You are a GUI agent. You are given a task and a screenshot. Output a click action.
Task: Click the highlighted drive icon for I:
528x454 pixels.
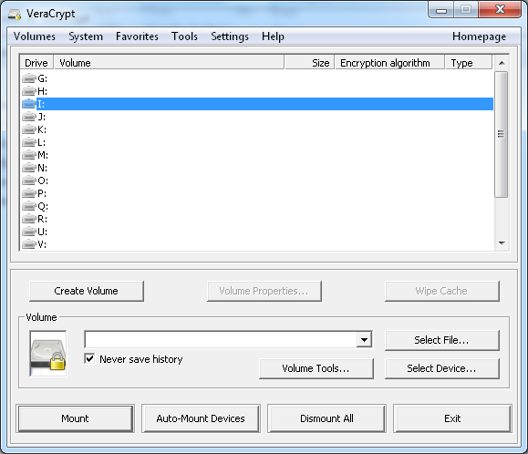(x=29, y=104)
